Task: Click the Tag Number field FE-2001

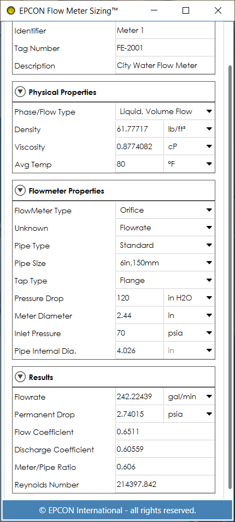Action: click(x=165, y=48)
